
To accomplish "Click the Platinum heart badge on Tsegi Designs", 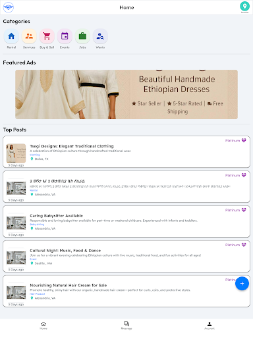I will tap(244, 140).
